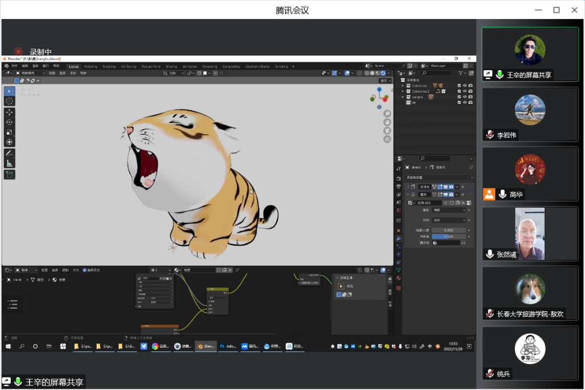Activate the Rotate tool
This screenshot has height=390, width=585.
tap(10, 122)
